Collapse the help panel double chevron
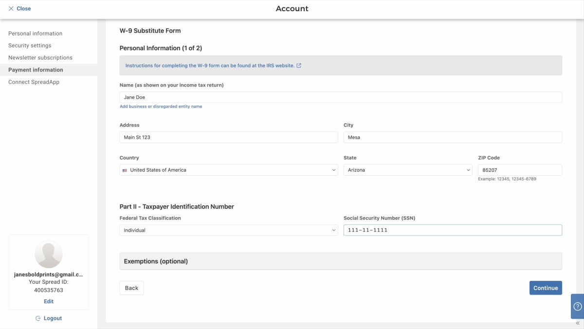Screen dimensions: 584x329 click(578, 323)
